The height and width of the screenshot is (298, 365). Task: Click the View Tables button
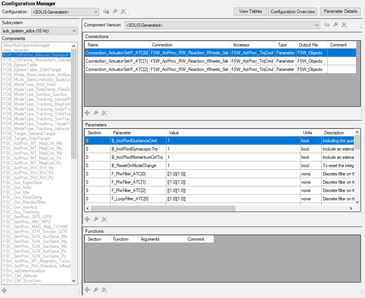[x=250, y=11]
